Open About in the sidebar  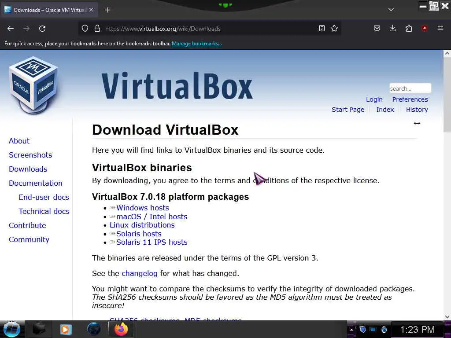click(x=19, y=141)
